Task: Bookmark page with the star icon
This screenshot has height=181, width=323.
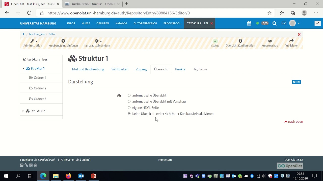Action: coord(270,13)
